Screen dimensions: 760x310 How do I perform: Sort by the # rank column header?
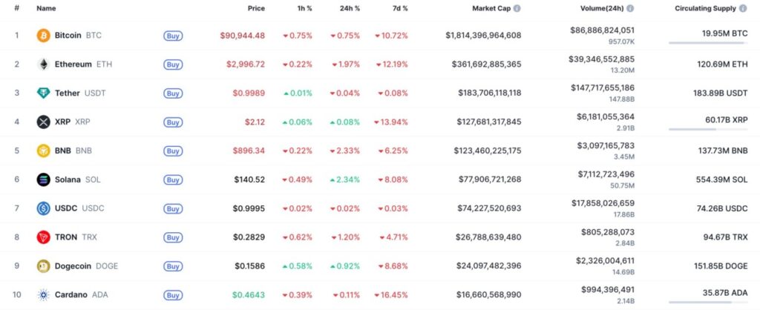(x=16, y=8)
